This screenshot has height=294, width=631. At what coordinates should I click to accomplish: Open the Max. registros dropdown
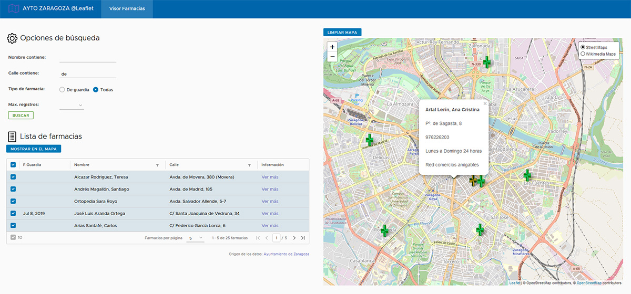tap(72, 105)
